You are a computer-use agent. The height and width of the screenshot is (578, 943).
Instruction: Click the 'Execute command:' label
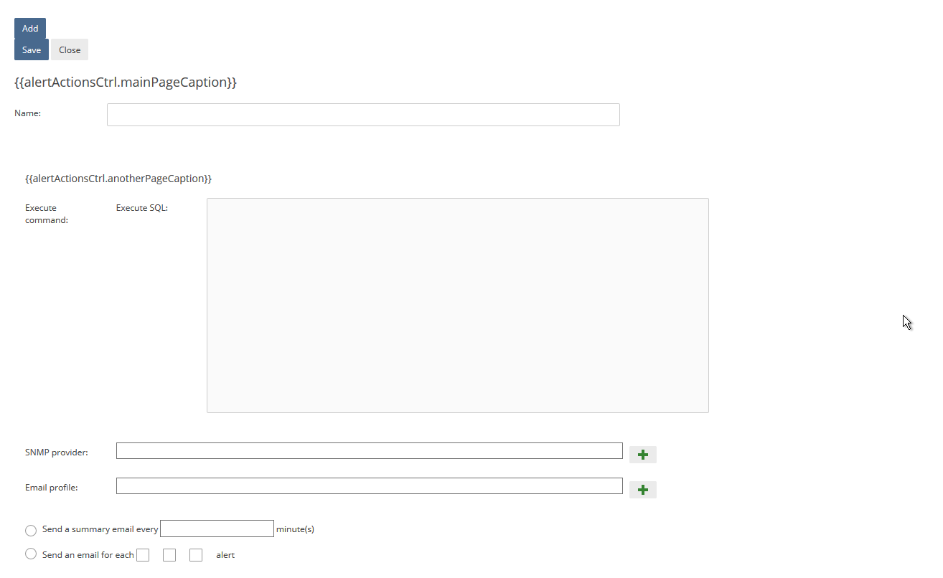(47, 214)
